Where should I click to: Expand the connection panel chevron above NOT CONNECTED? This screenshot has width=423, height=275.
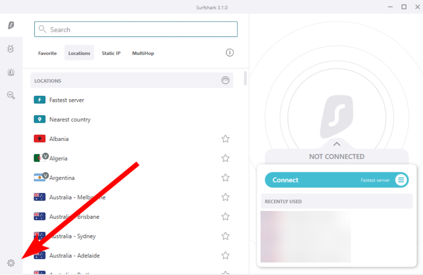coord(337,144)
